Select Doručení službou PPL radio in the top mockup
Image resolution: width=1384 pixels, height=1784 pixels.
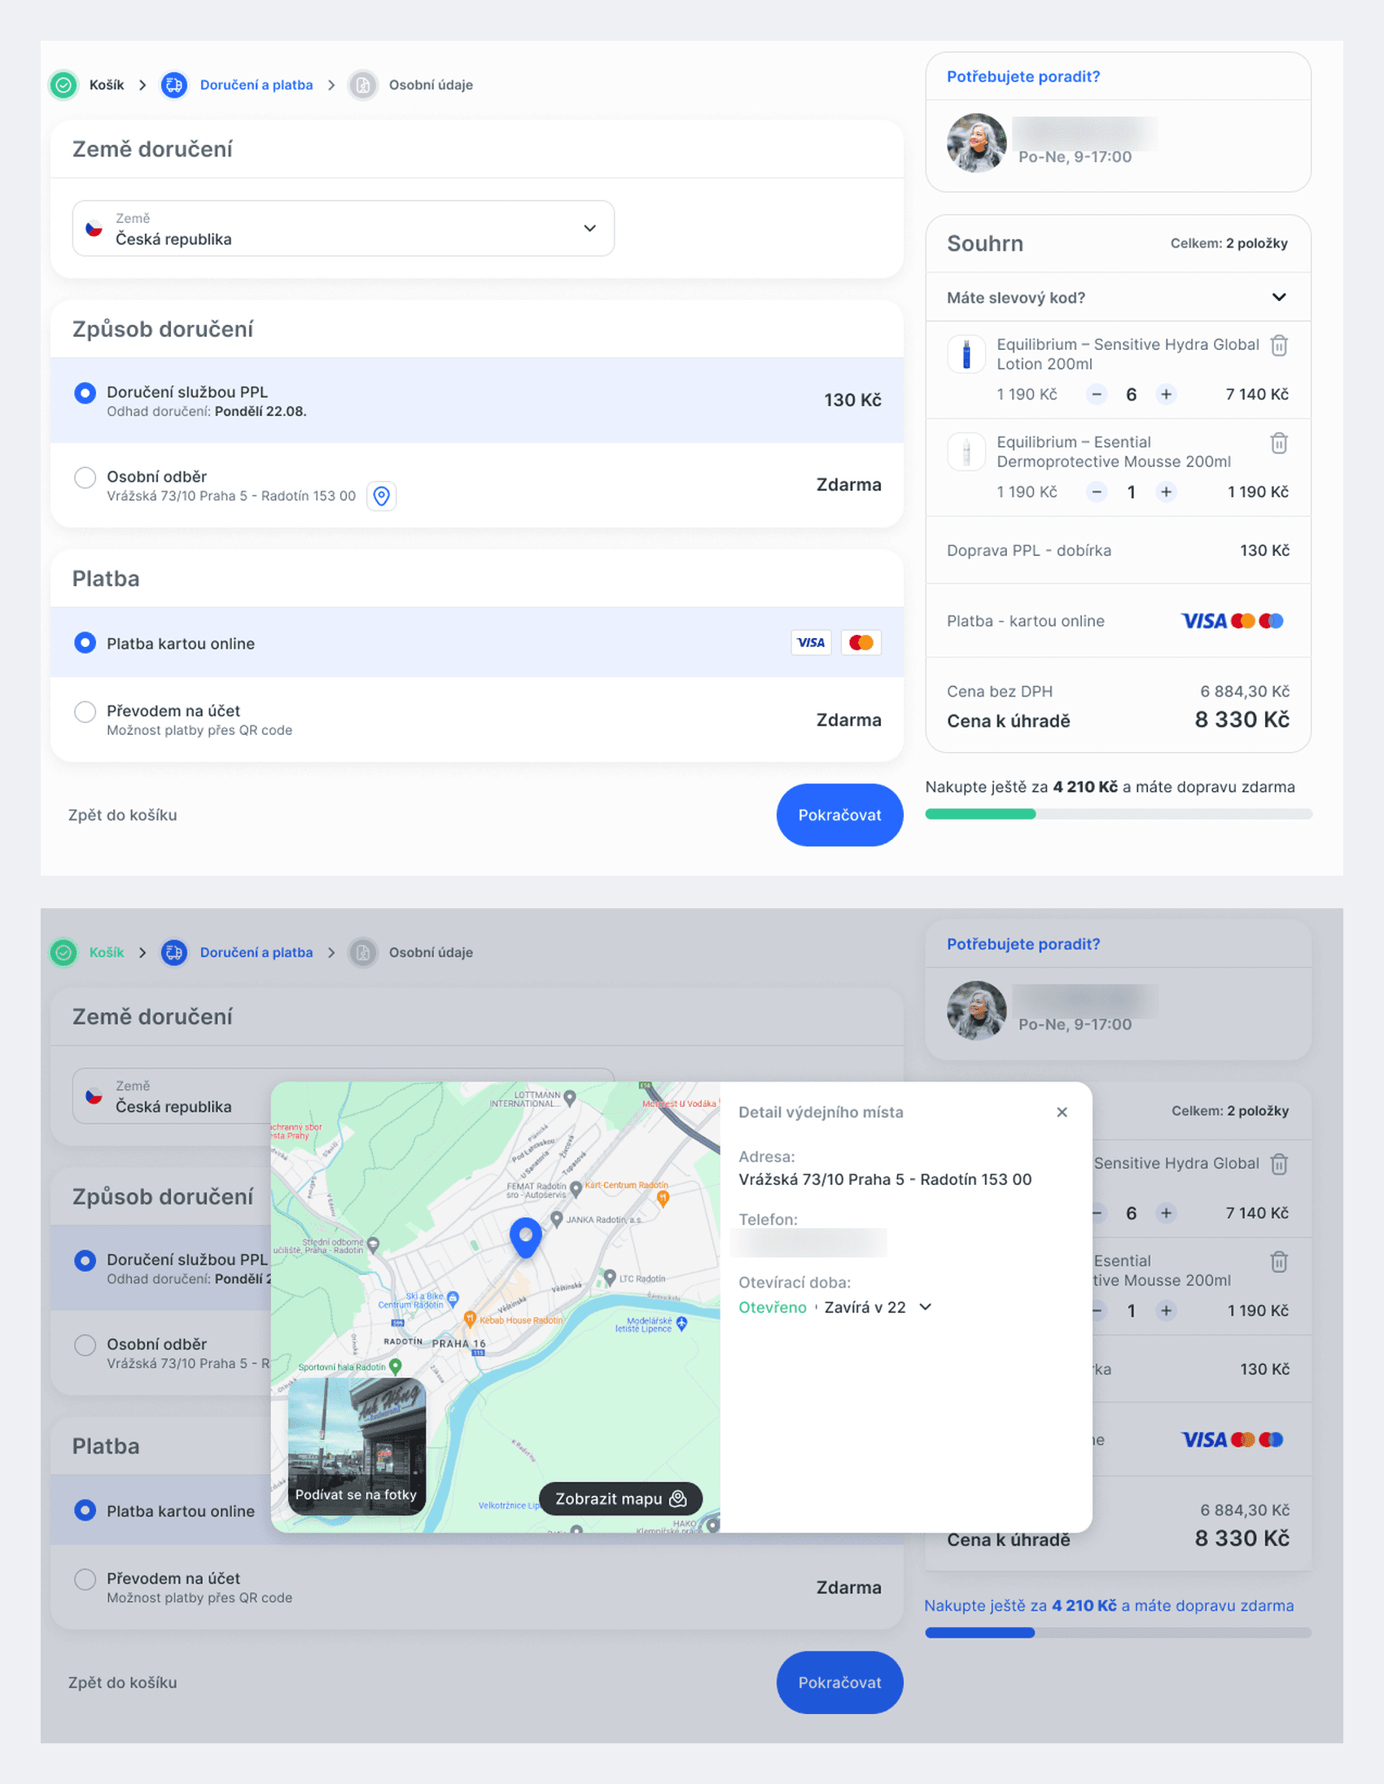coord(85,394)
